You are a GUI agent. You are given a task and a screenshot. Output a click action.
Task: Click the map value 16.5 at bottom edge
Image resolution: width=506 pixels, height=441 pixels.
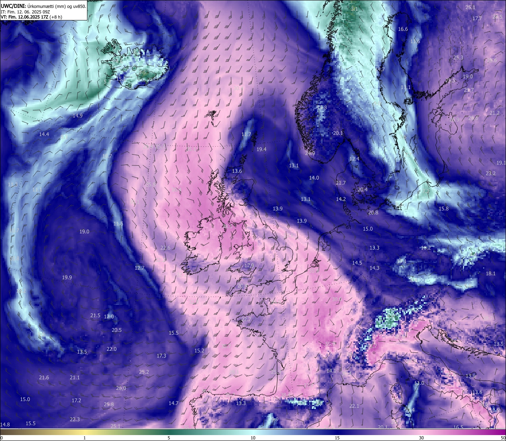pos(458,428)
